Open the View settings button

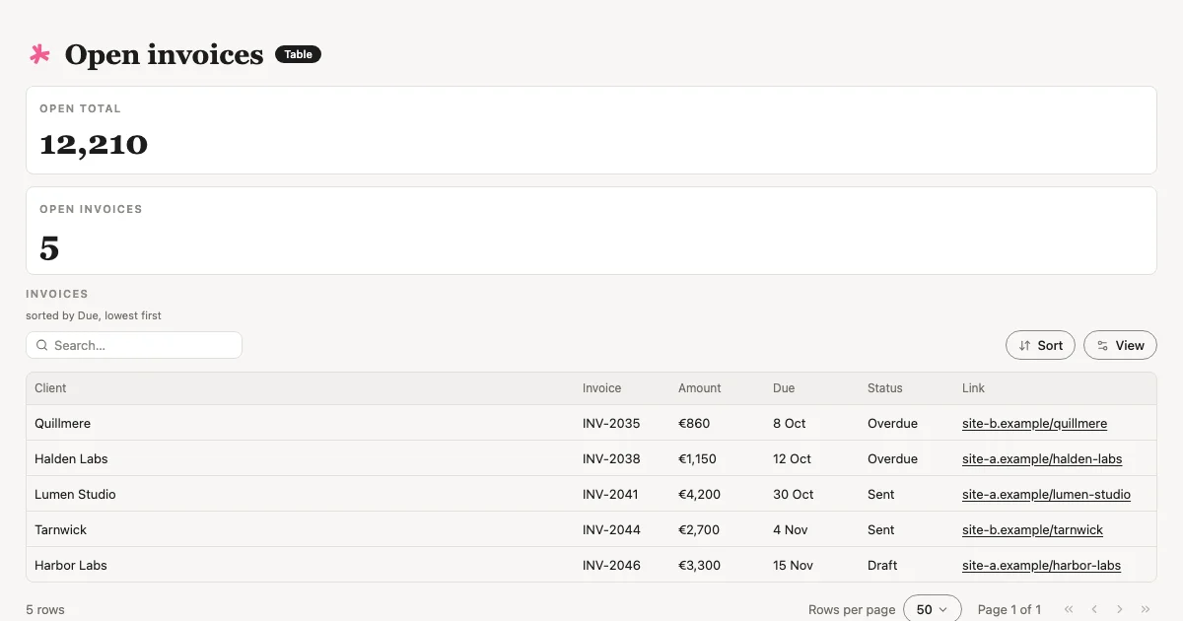coord(1120,345)
